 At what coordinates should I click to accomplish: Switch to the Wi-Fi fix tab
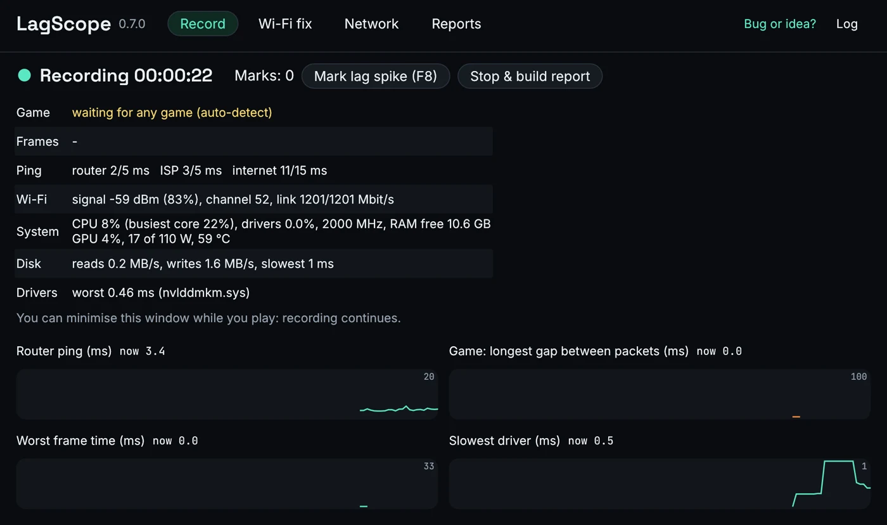pos(285,23)
